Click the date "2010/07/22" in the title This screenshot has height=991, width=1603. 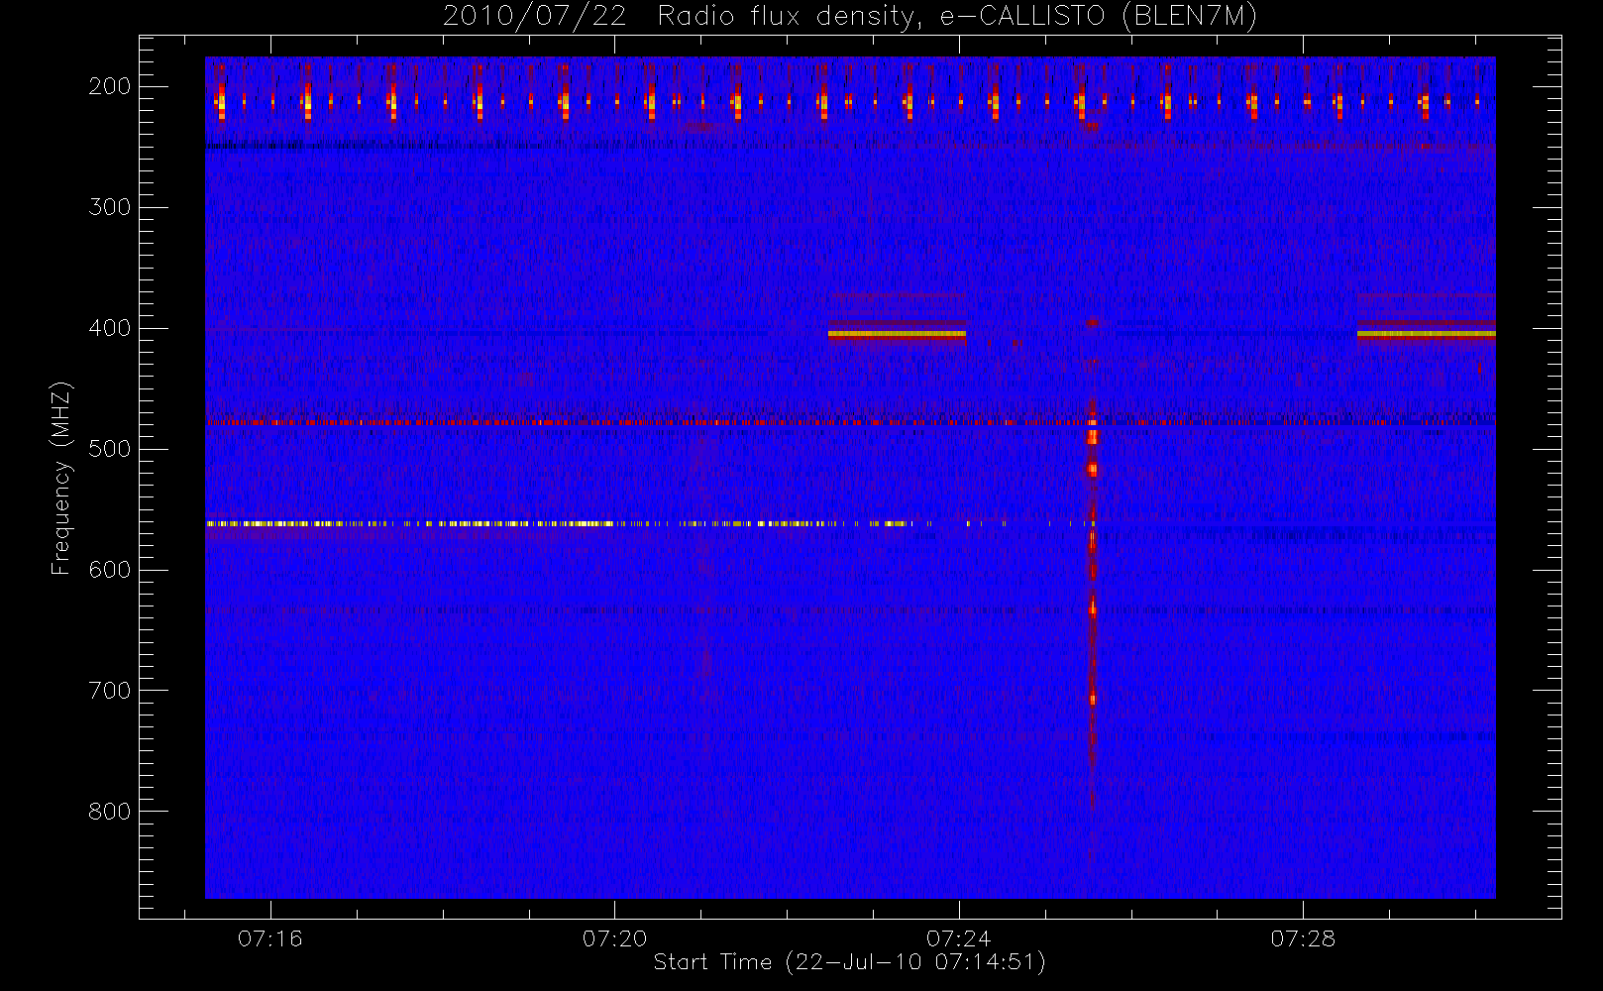(x=534, y=16)
